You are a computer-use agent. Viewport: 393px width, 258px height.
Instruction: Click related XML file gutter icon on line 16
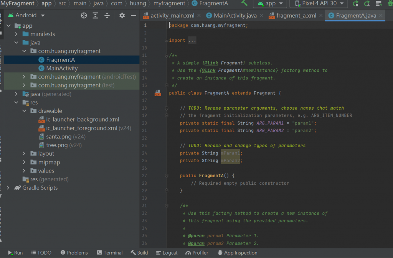[158, 93]
